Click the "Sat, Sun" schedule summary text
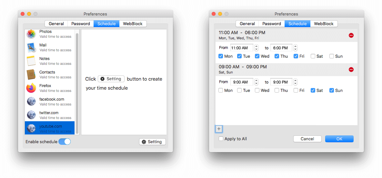Screen dimensions: 382x178 click(x=226, y=72)
